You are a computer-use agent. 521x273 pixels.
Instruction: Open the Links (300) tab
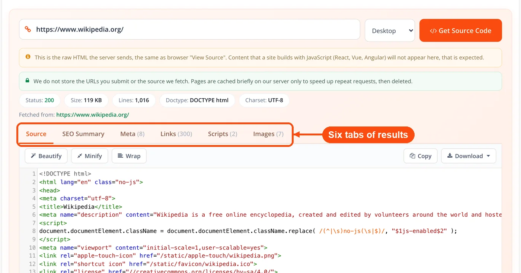(176, 134)
